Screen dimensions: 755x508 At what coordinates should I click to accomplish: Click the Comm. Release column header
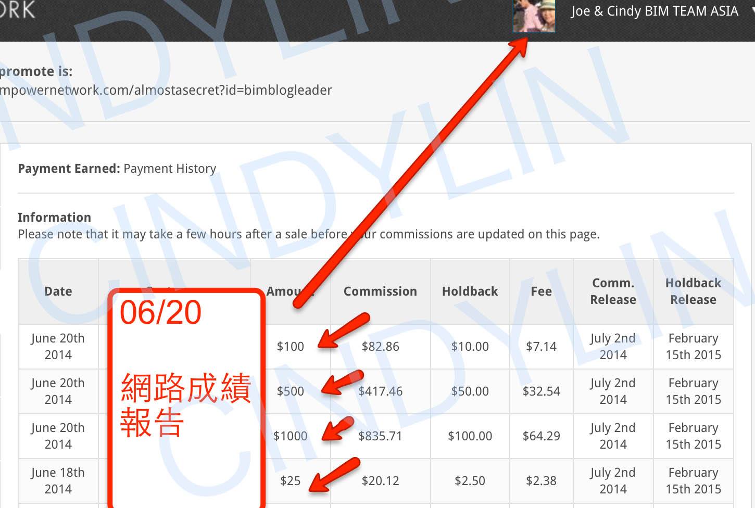tap(613, 291)
